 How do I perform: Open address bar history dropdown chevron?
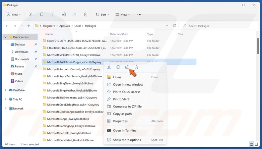click(166, 26)
